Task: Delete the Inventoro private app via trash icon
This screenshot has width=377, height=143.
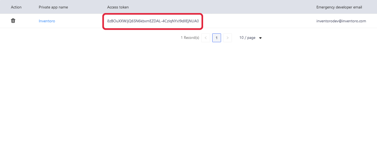Action: pos(13,21)
